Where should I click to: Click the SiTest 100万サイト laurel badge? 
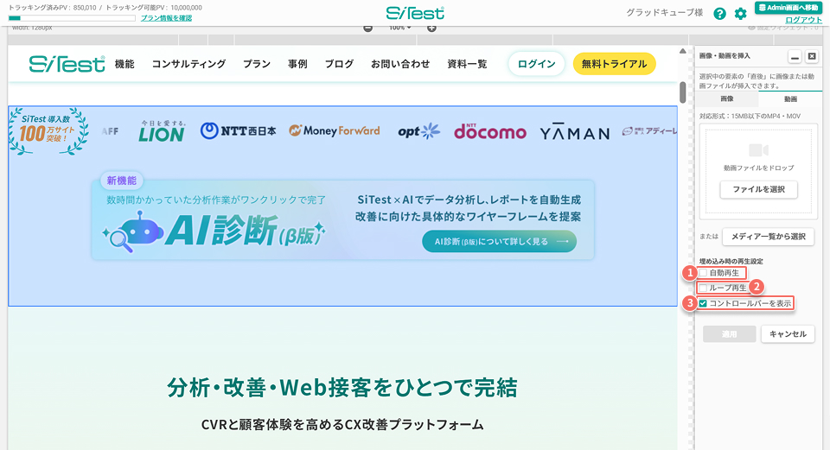coord(48,131)
